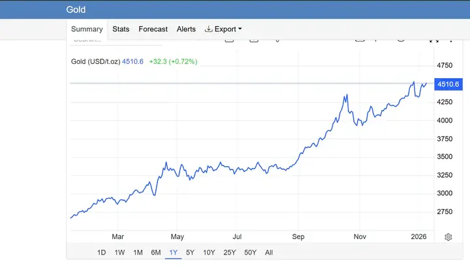Show All available history
The width and height of the screenshot is (470, 276).
[269, 253]
